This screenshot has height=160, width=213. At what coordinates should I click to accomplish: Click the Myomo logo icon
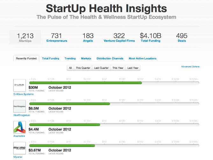coord(19,148)
